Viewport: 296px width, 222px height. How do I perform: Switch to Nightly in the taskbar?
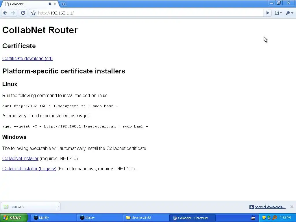(x=53, y=218)
